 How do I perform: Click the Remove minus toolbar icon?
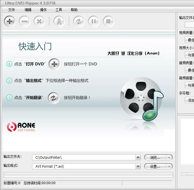point(24,21)
